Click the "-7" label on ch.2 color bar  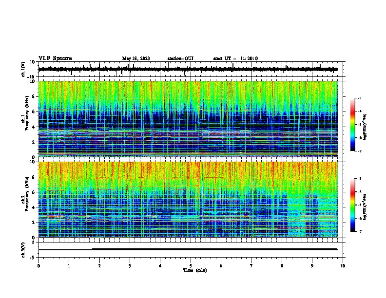pyautogui.click(x=360, y=231)
